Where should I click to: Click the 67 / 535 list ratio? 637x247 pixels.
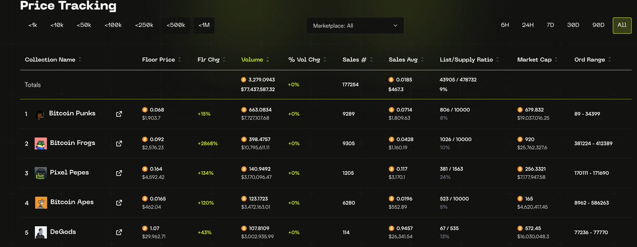coord(450,228)
